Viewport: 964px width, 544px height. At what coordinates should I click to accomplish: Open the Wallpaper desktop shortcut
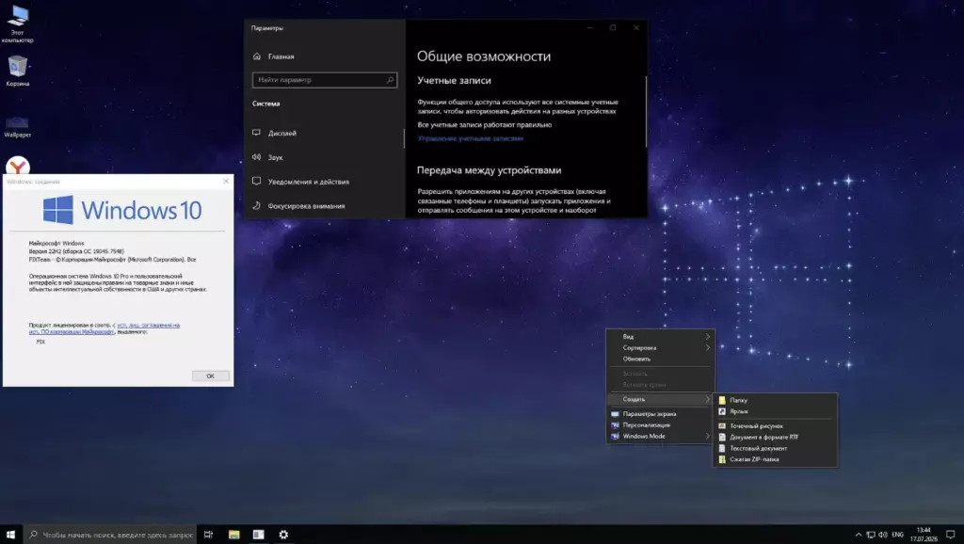click(x=17, y=126)
